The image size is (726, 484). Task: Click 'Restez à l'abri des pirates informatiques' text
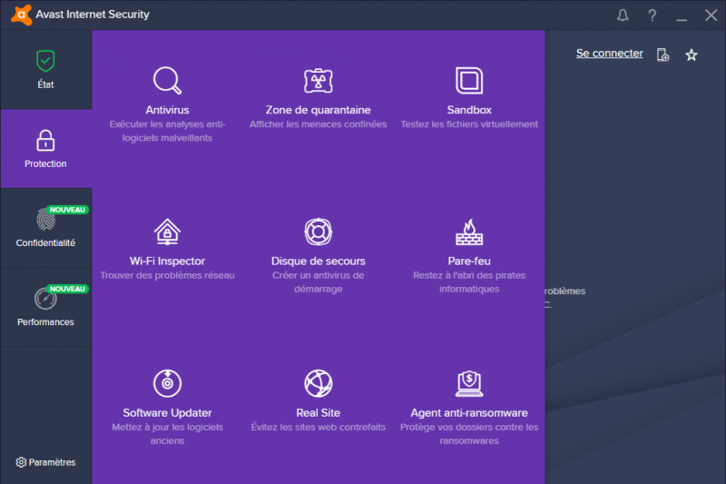pos(469,282)
